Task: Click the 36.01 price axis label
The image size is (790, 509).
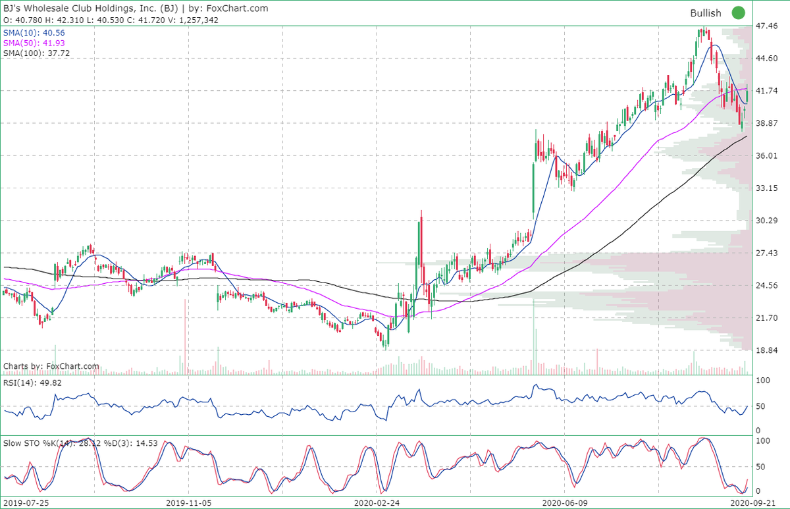Action: point(768,155)
